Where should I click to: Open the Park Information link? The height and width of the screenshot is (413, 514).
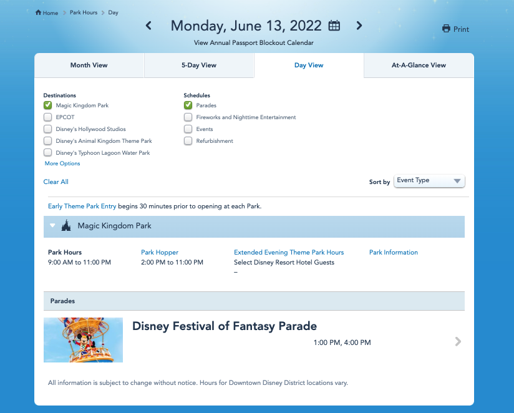click(x=394, y=253)
